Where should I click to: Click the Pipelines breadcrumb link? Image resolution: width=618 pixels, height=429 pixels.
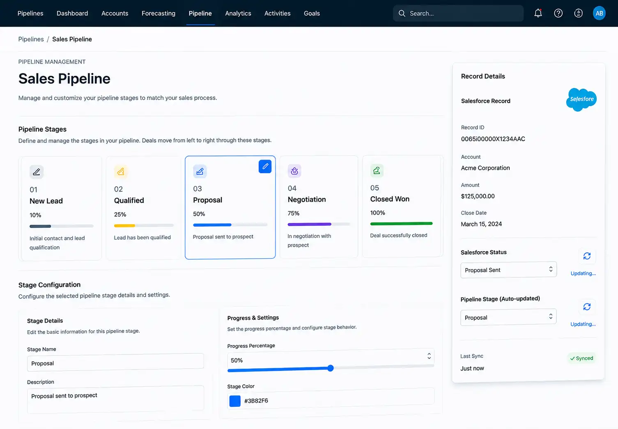pos(31,39)
